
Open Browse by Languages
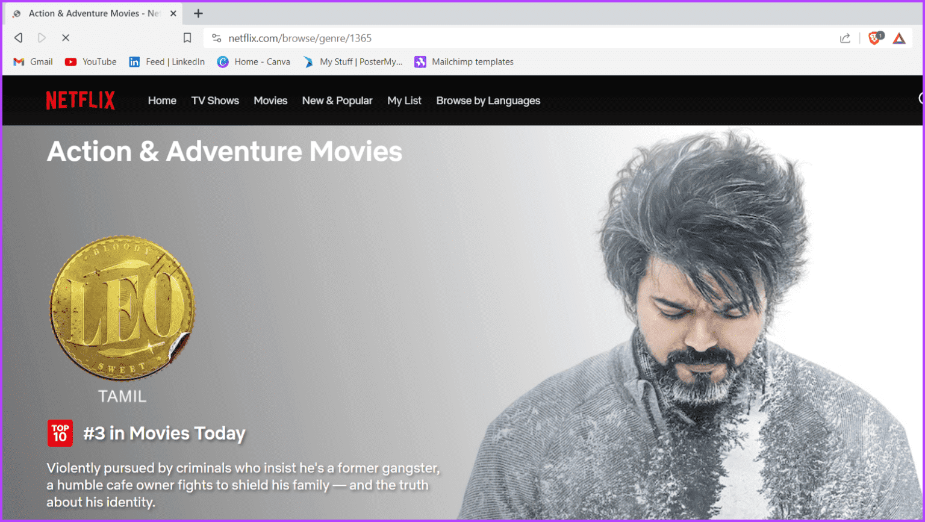[x=488, y=101]
